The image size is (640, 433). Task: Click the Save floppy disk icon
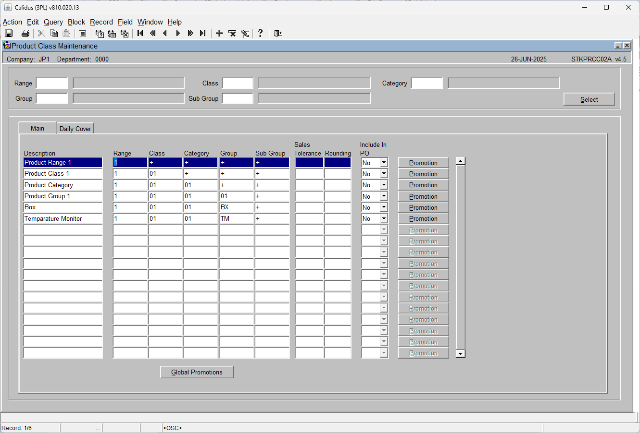(9, 33)
